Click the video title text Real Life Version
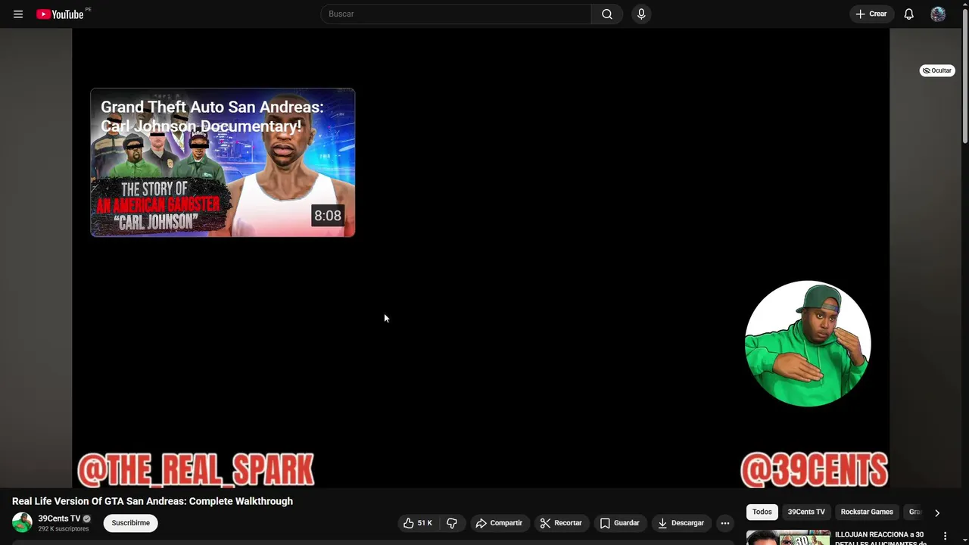This screenshot has width=969, height=545. [152, 501]
